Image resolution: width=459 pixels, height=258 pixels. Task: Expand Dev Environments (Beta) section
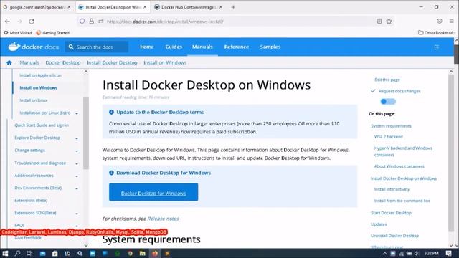click(x=77, y=188)
